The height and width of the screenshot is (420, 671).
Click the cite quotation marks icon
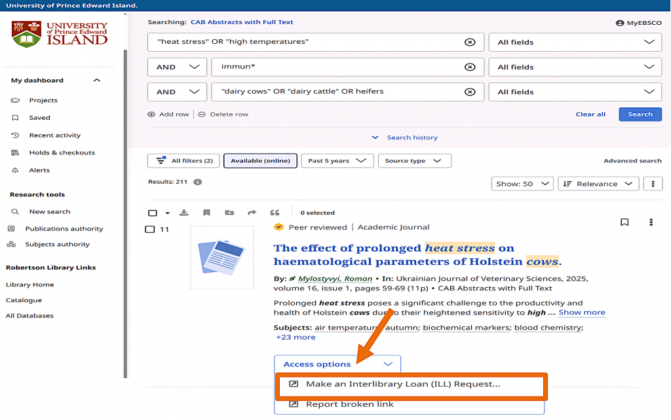pyautogui.click(x=275, y=213)
